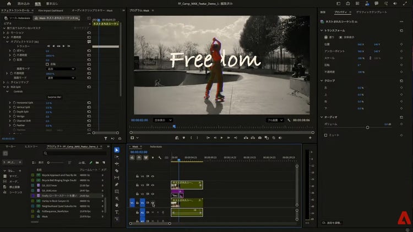Adjust the ボリューム volume slider
Image resolution: width=413 pixels, height=232 pixels.
pyautogui.click(x=367, y=127)
